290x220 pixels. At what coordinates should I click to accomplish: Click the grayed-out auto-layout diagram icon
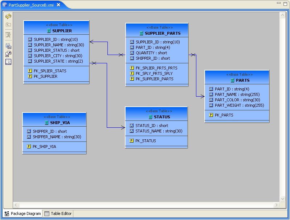pos(8,35)
